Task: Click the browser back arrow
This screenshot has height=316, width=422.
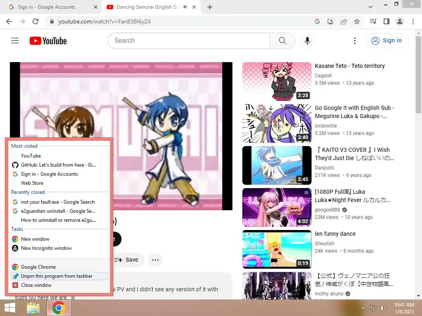Action: (9, 21)
